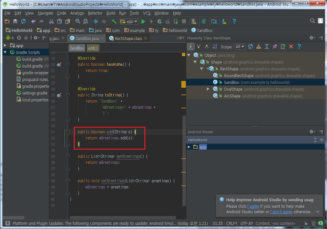Open the Build menu
This screenshot has width=327, height=229.
(111, 13)
